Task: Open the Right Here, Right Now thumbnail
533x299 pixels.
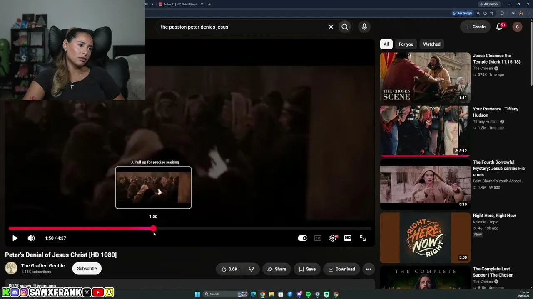Action: [425, 238]
